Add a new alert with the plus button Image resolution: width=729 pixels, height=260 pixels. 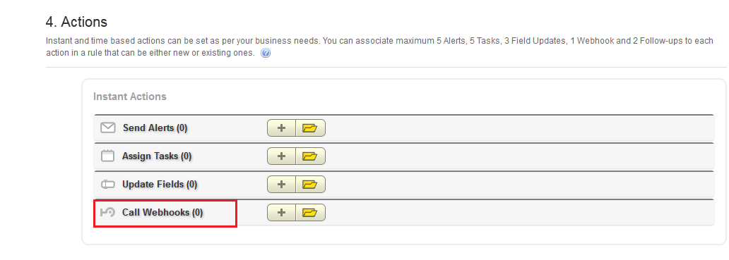tap(281, 128)
